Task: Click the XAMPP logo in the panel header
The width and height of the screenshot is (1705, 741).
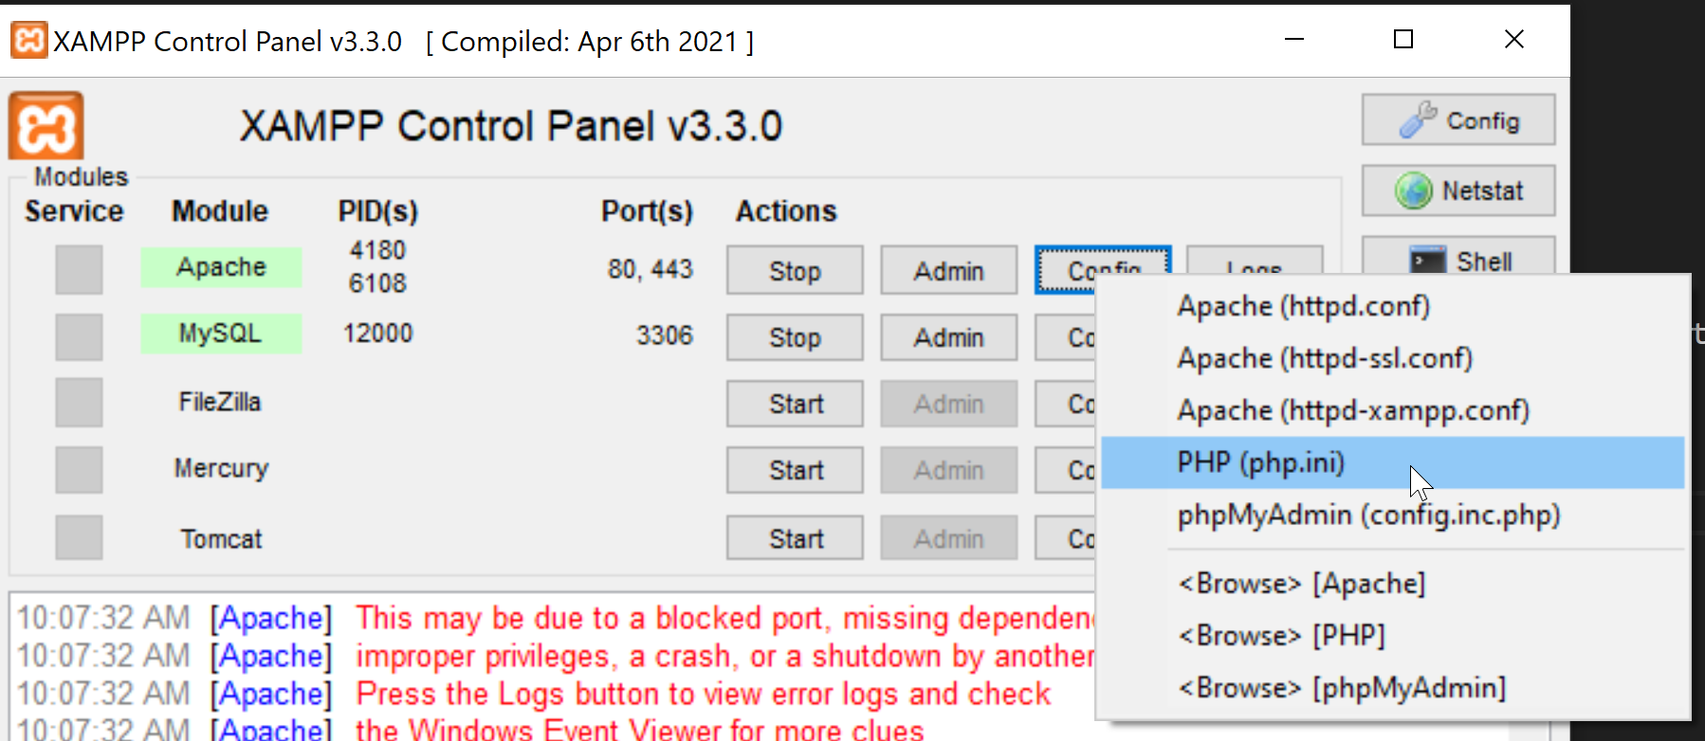Action: coord(46,126)
